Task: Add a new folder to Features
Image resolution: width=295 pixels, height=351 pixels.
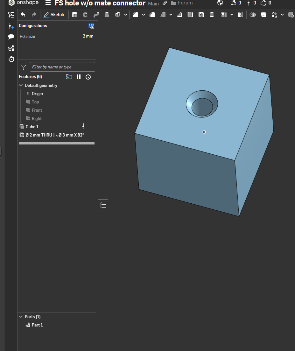Action: coord(69,77)
